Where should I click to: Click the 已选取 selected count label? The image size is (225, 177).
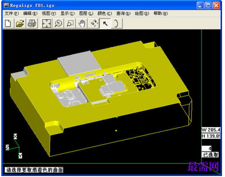pyautogui.click(x=210, y=155)
